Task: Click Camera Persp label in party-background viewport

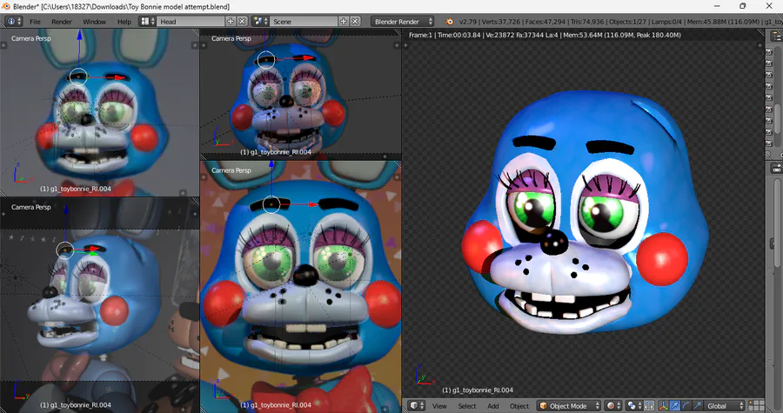Action: pyautogui.click(x=231, y=170)
